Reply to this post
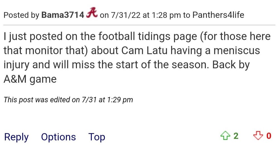Image resolution: width=279 pixels, height=152 pixels. point(16,137)
